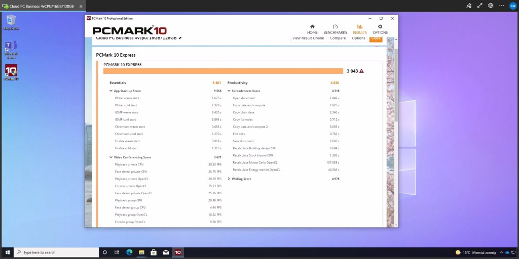Select the Open document row

pos(286,98)
